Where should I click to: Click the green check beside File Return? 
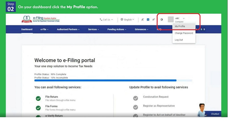coord(38,98)
